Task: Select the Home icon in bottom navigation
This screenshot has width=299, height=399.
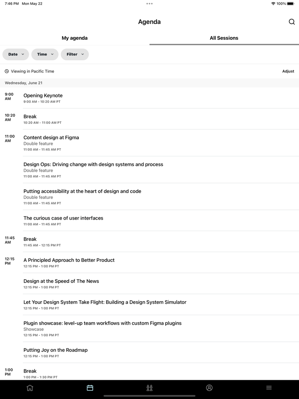Action: pos(30,387)
